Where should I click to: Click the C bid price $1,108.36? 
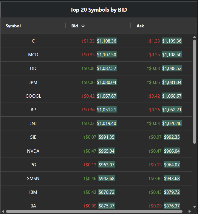coord(106,41)
